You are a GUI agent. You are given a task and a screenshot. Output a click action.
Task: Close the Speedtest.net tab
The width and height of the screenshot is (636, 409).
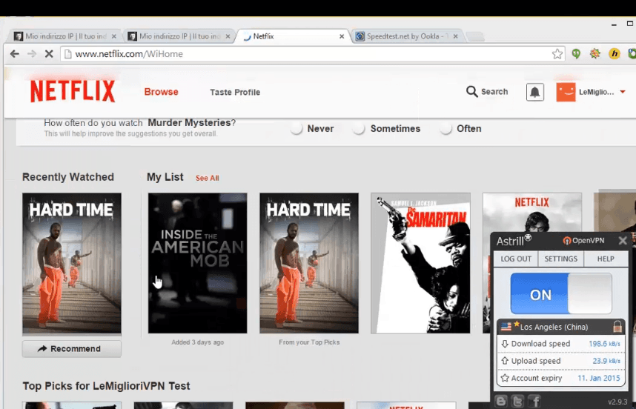(455, 36)
